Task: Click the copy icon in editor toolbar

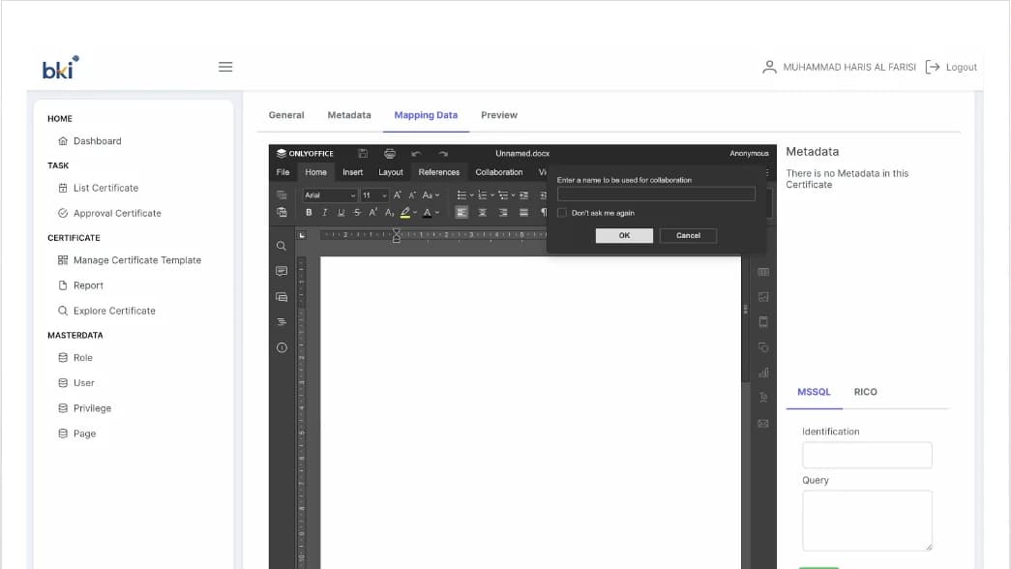Action: 282,195
